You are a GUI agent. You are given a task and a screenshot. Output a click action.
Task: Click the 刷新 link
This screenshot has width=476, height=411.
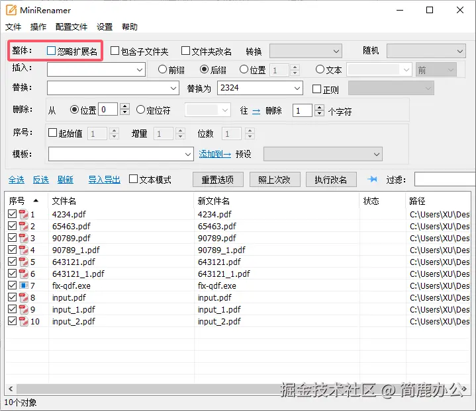66,180
